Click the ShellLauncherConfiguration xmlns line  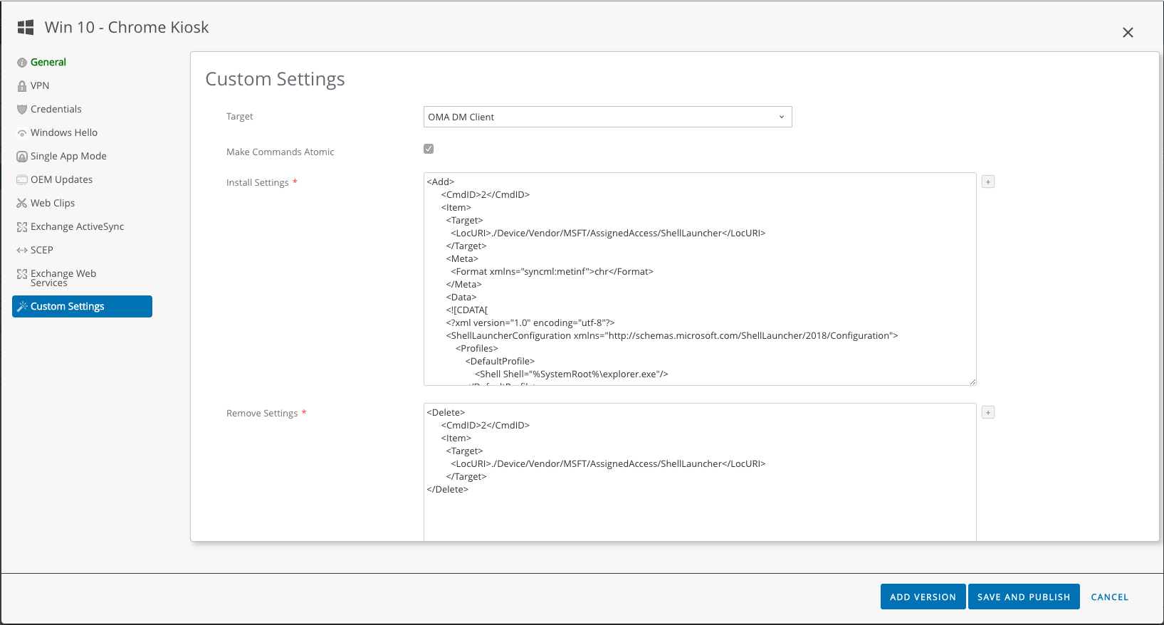[672, 336]
